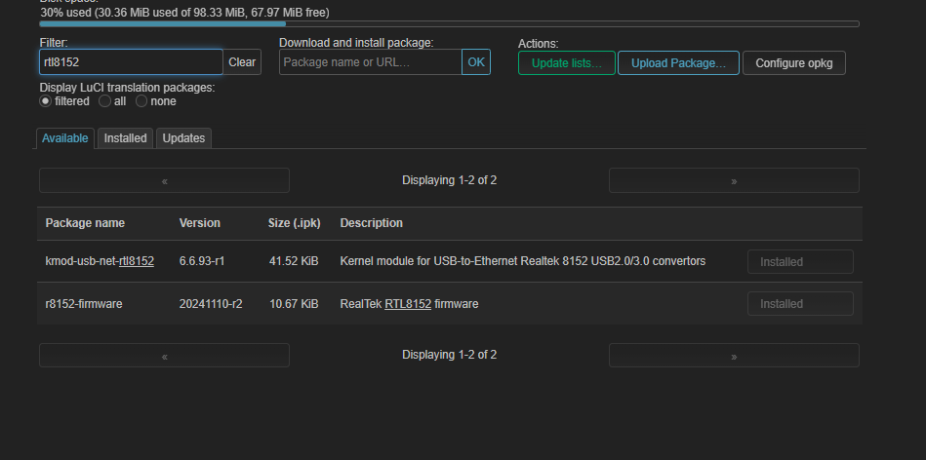926x460 pixels.
Task: Click package name r8152-firmware
Action: 84,304
